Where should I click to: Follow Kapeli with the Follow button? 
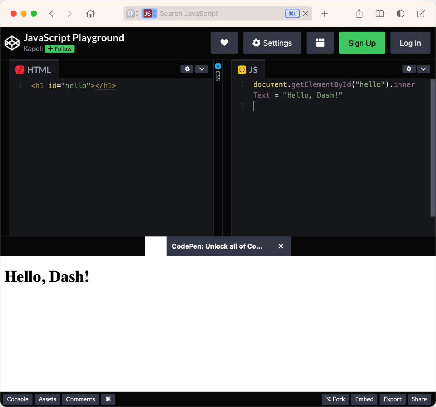click(x=60, y=49)
